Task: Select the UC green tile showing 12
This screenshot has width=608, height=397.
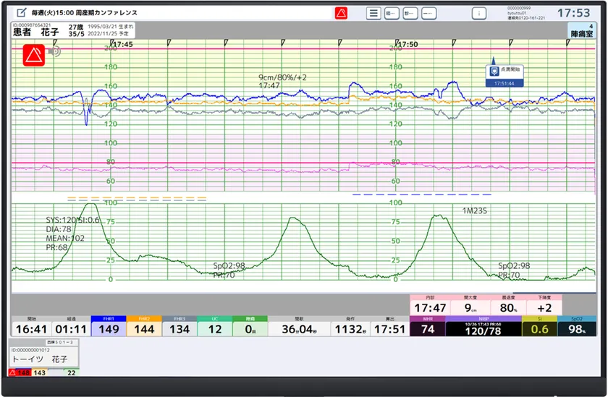Action: pyautogui.click(x=214, y=329)
